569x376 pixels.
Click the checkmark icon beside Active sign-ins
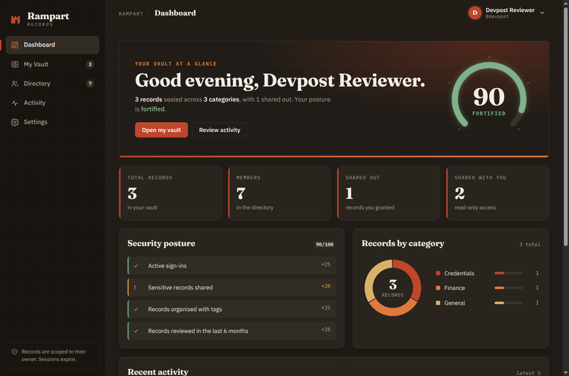click(x=136, y=266)
